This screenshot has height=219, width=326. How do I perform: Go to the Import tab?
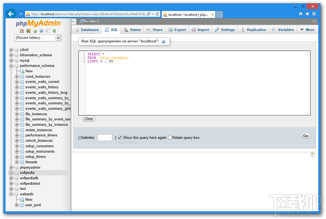pos(200,30)
